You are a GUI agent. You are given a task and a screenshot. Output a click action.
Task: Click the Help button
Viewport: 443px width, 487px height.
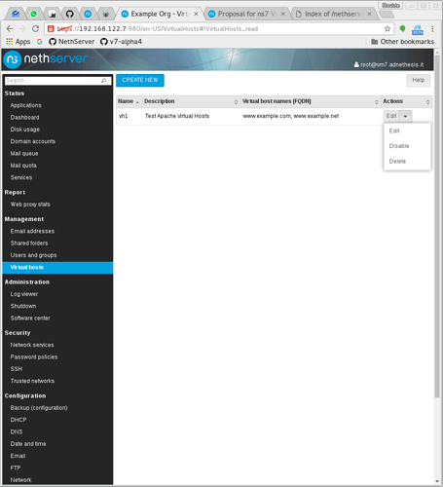tap(418, 80)
